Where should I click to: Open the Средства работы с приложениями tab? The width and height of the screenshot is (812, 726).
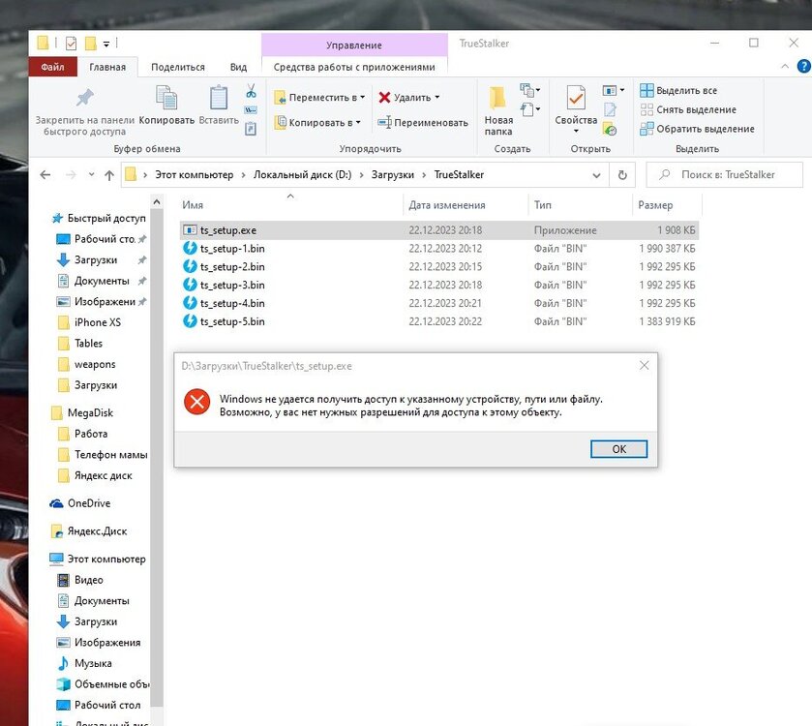click(x=354, y=67)
